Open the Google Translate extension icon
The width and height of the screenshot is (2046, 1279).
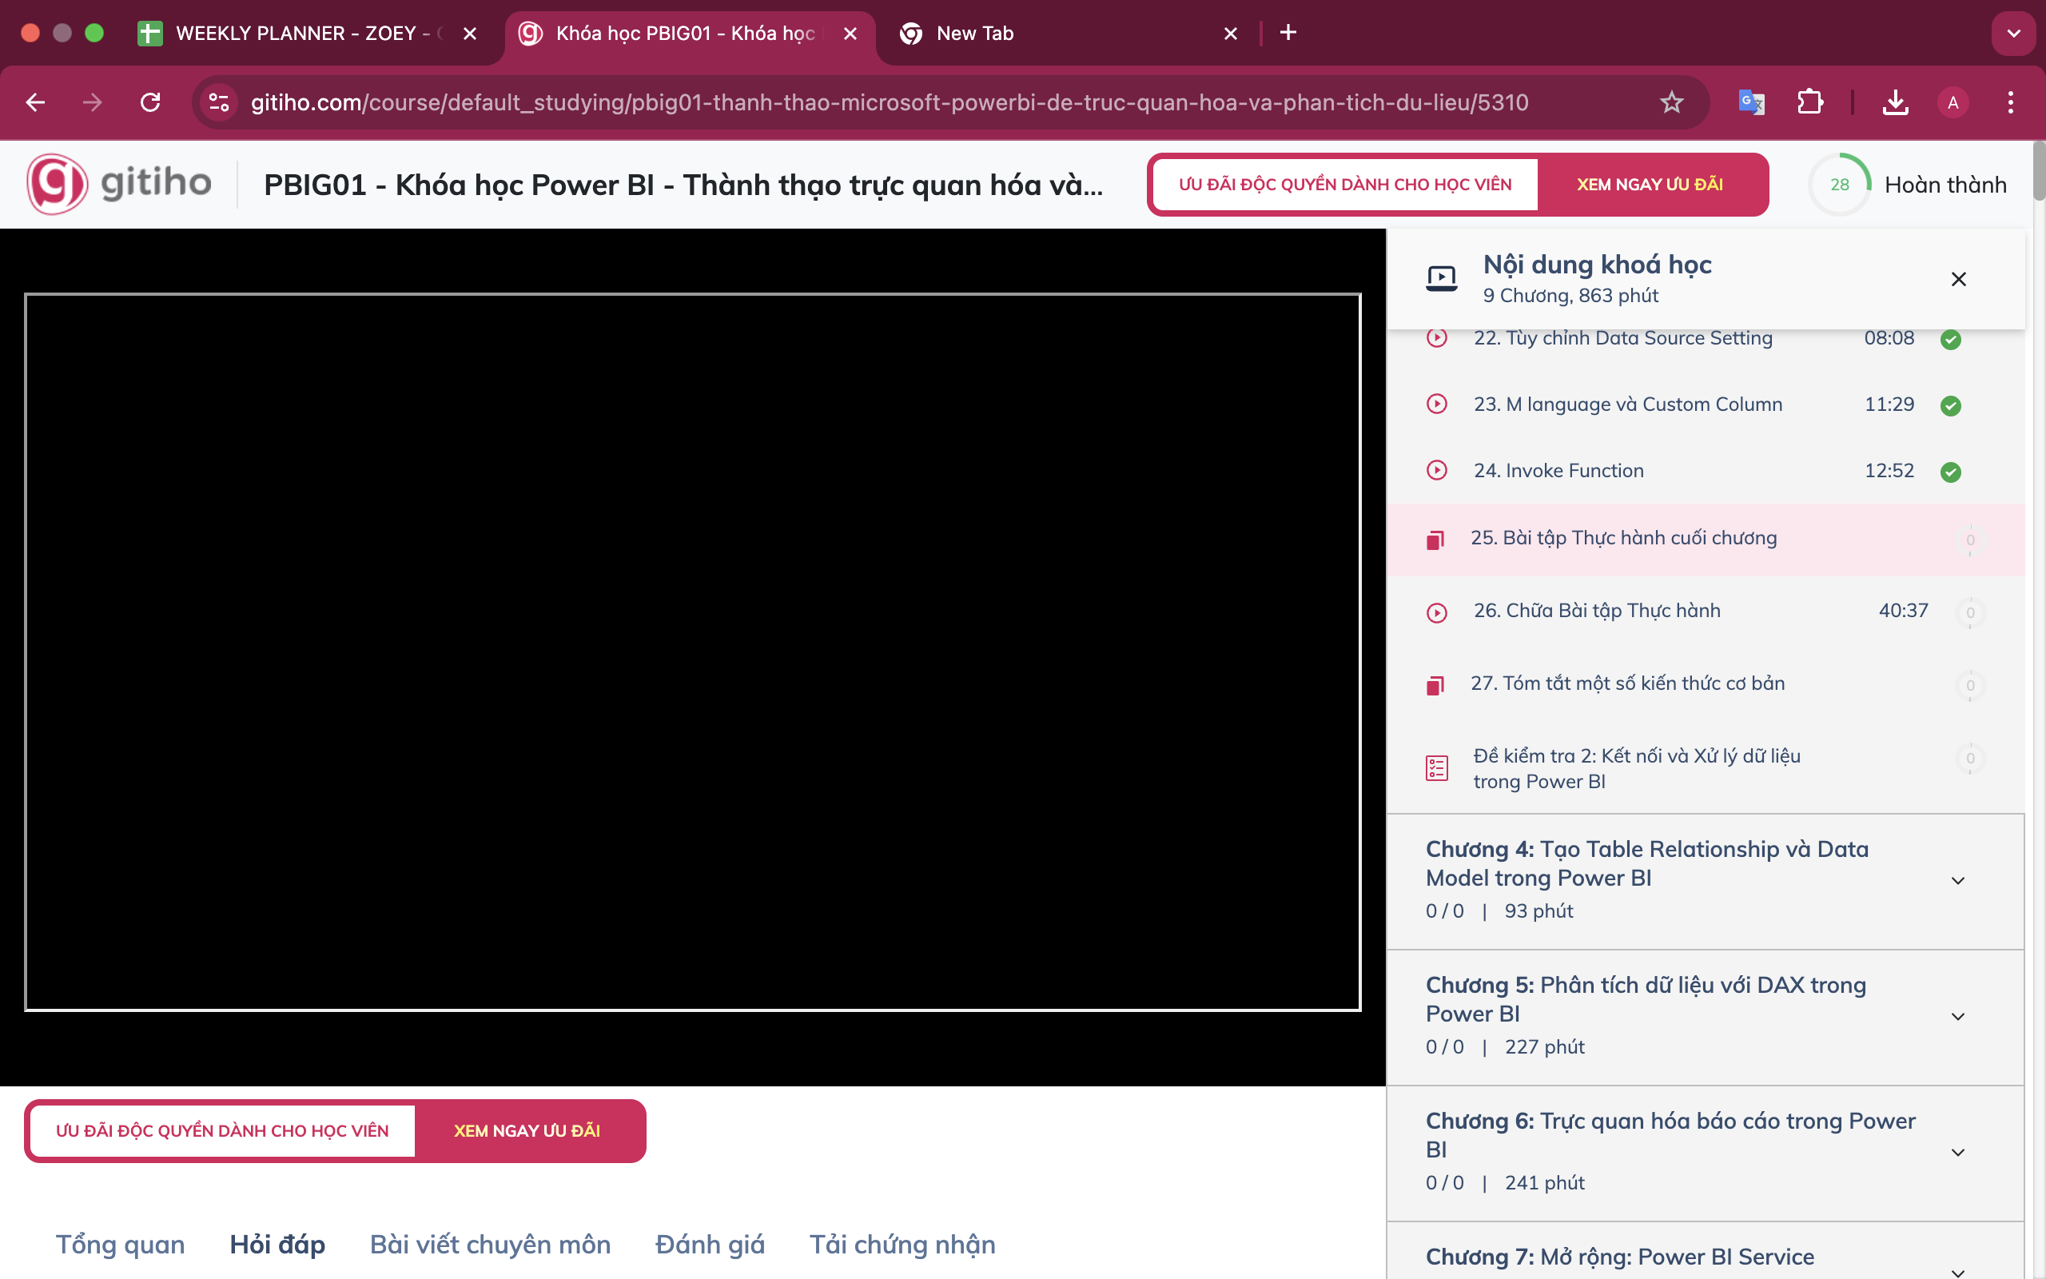coord(1751,102)
